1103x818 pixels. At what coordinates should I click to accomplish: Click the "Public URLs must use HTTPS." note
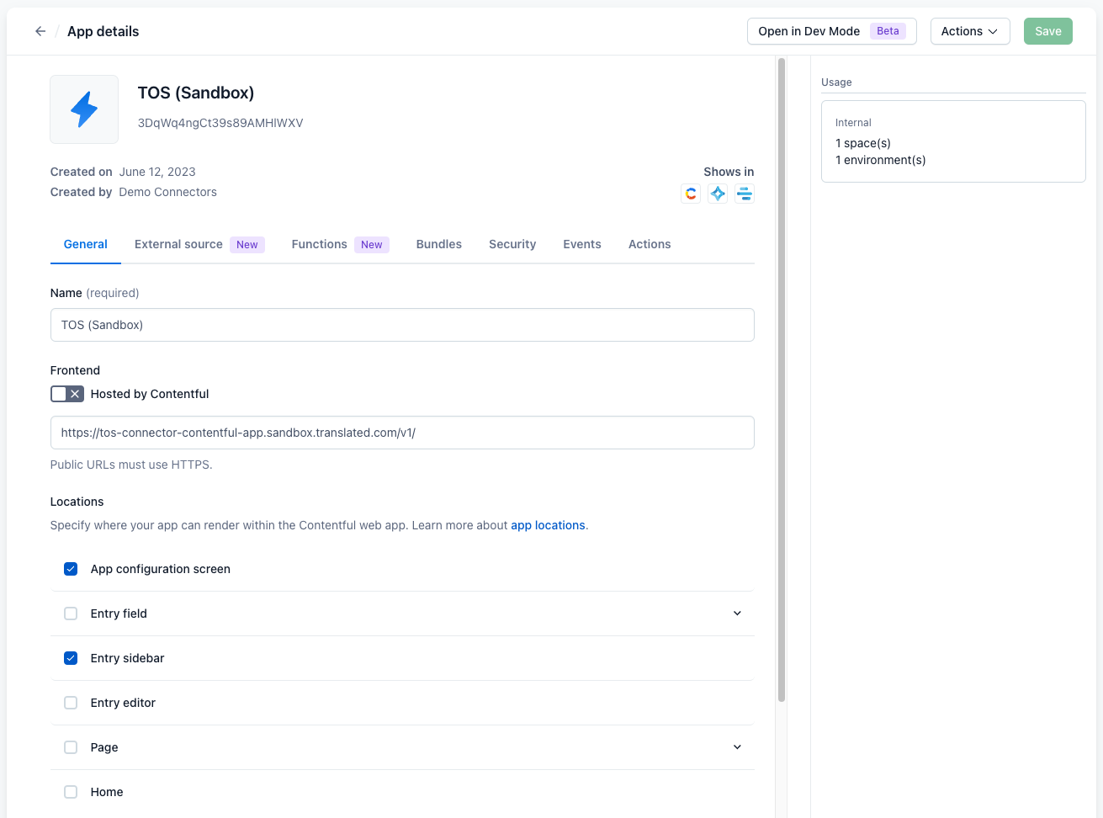131,465
